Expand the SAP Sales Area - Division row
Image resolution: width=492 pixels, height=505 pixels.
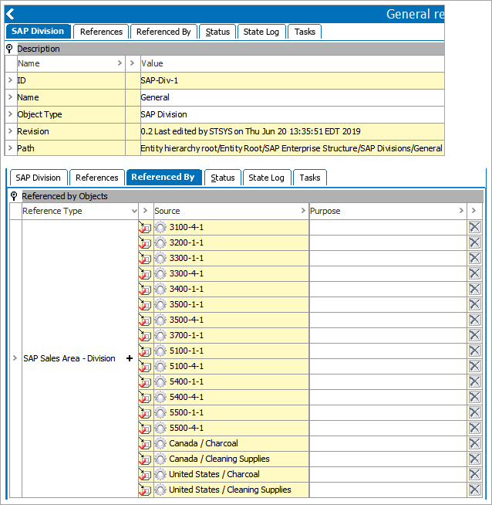[15, 358]
